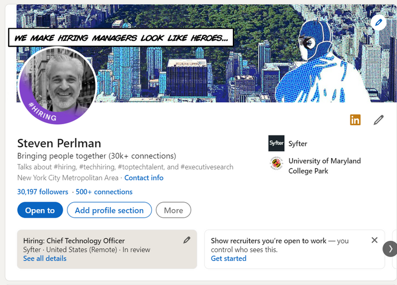Click Add profile section button
The width and height of the screenshot is (397, 285).
pos(109,210)
